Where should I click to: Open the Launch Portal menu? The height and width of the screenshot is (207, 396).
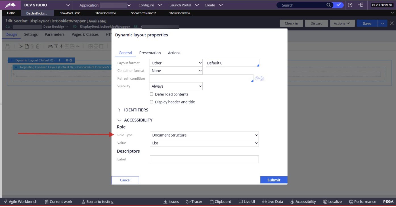point(184,5)
